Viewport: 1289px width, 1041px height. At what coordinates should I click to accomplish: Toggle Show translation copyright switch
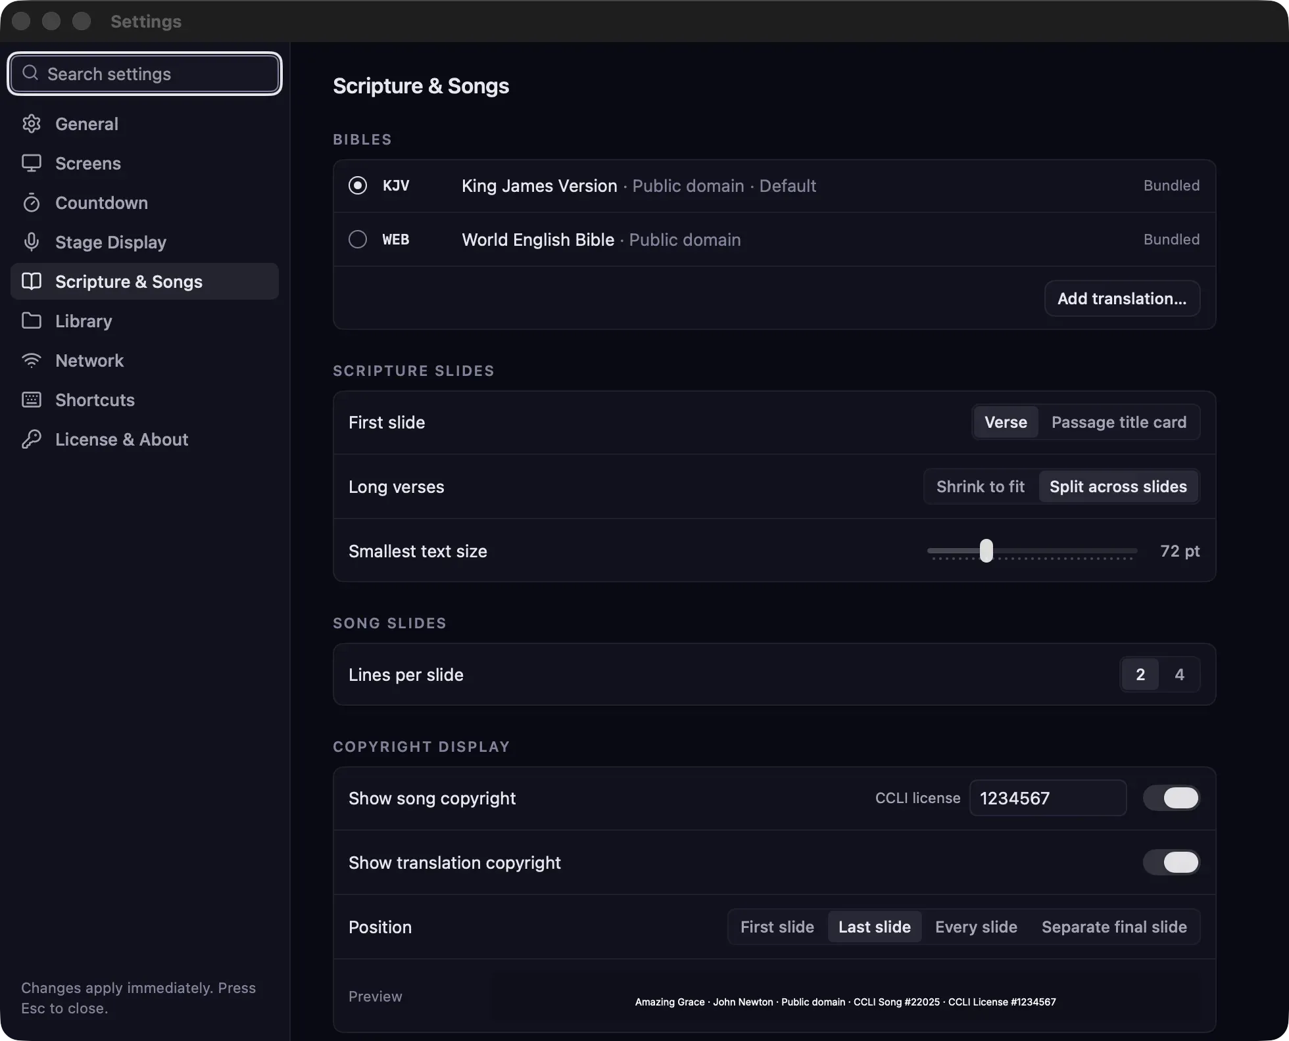(1171, 862)
